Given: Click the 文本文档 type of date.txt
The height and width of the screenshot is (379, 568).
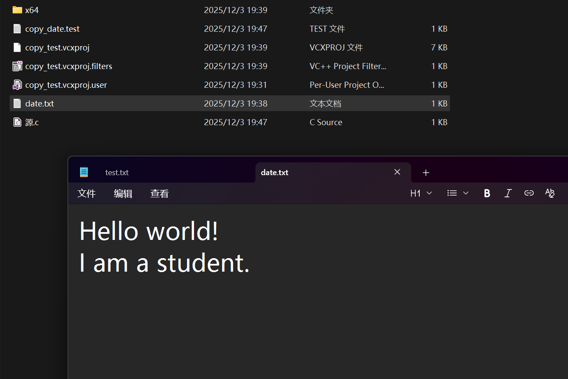Looking at the screenshot, I should coord(325,103).
